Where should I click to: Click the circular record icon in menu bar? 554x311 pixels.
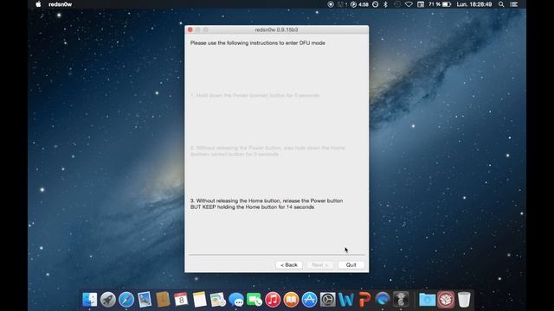pos(331,4)
